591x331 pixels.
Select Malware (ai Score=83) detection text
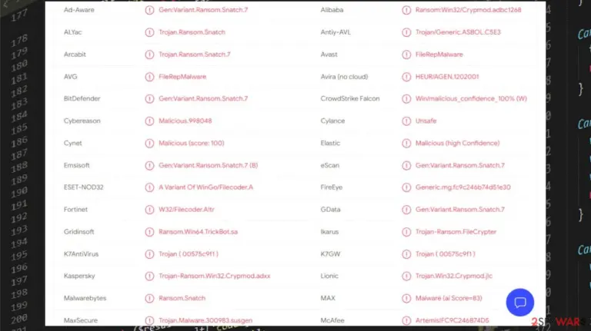[449, 298]
